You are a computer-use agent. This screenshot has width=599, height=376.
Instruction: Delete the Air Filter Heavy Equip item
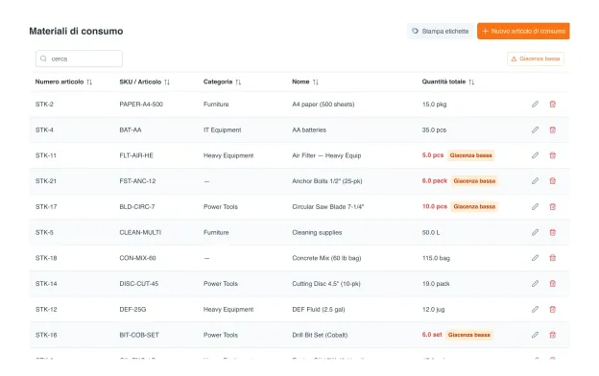click(552, 155)
